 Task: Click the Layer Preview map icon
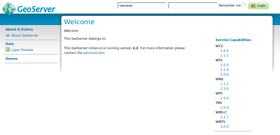click(7, 50)
